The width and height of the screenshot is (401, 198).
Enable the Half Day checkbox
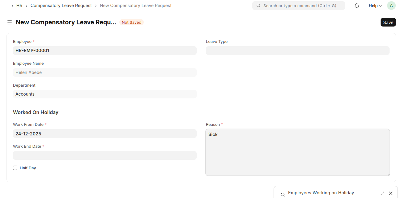(15, 168)
